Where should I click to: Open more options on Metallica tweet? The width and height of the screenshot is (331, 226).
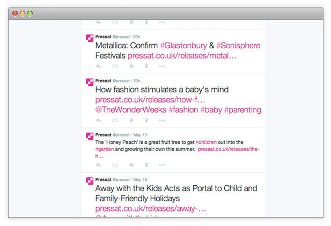pos(162,67)
